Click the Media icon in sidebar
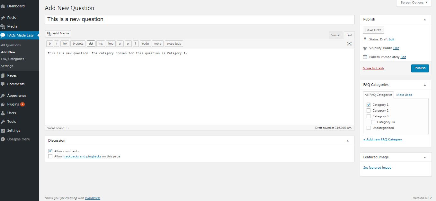Viewport: 436px width, 201px height. tap(3, 26)
